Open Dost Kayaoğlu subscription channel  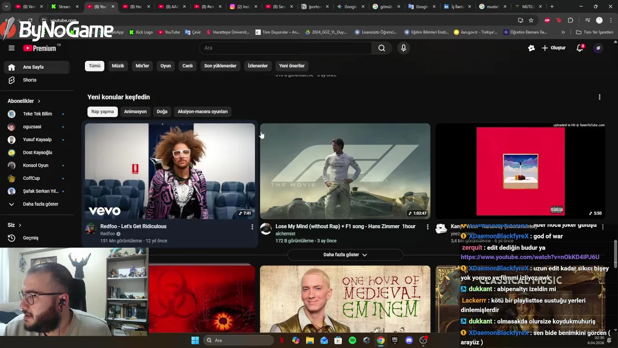[37, 153]
